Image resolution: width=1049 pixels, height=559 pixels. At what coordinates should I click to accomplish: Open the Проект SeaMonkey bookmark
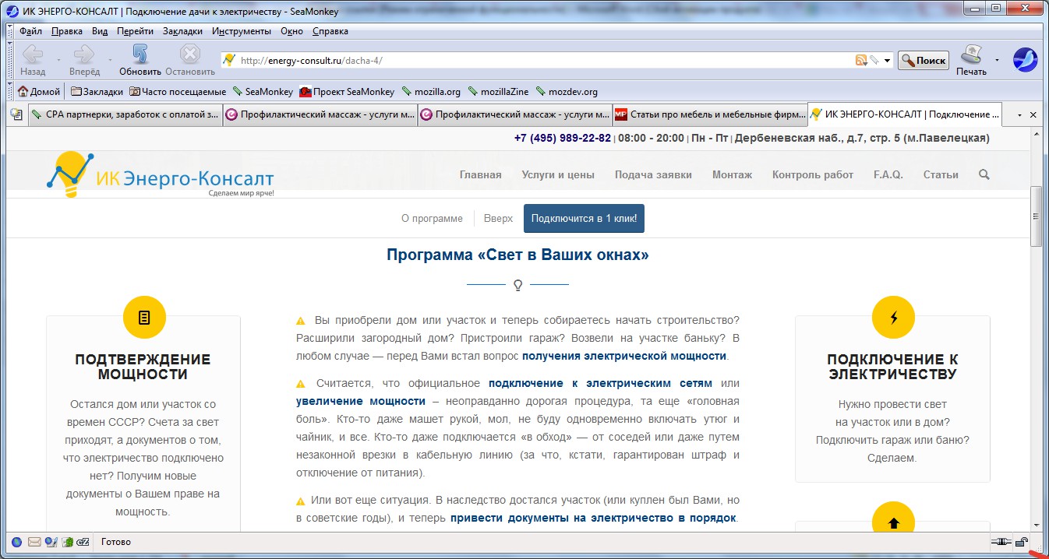pos(347,91)
